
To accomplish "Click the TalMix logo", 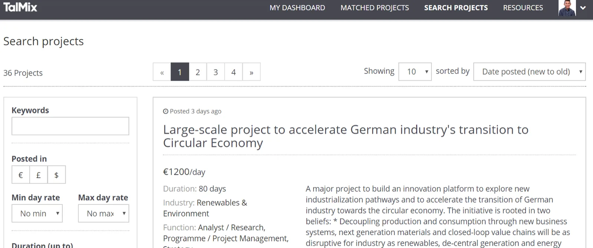I will (20, 7).
